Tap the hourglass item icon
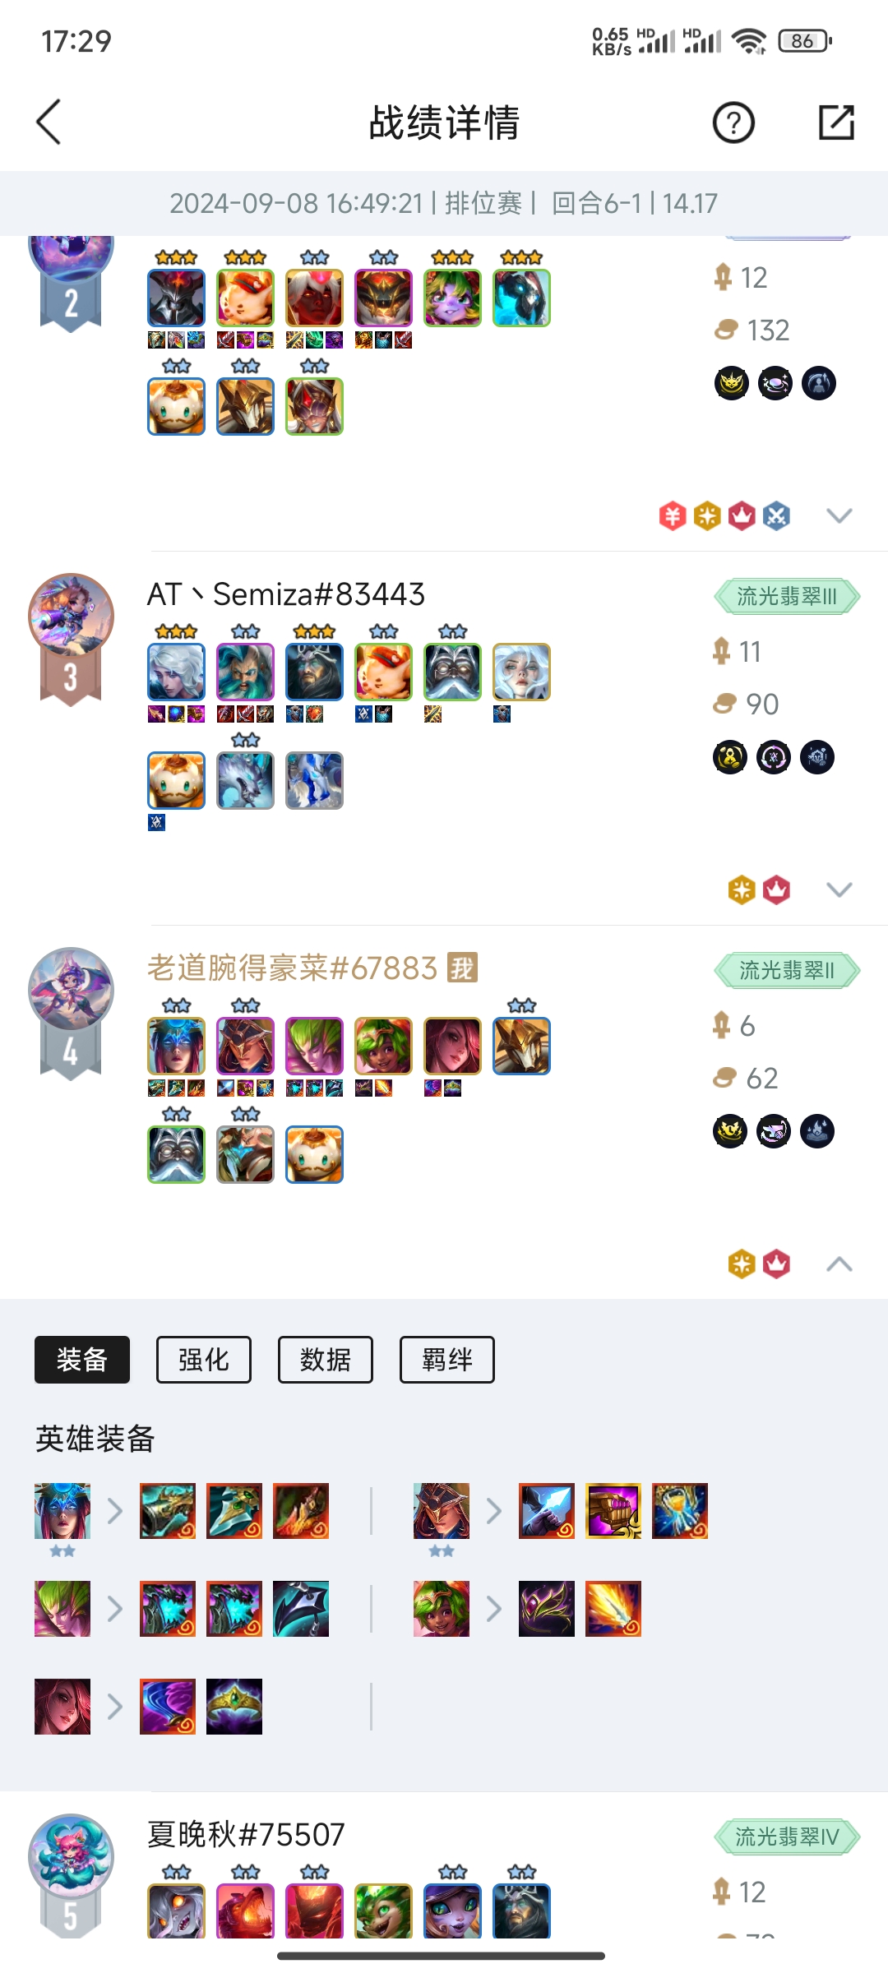Viewport: 888px width, 1973px height. pyautogui.click(x=680, y=1511)
